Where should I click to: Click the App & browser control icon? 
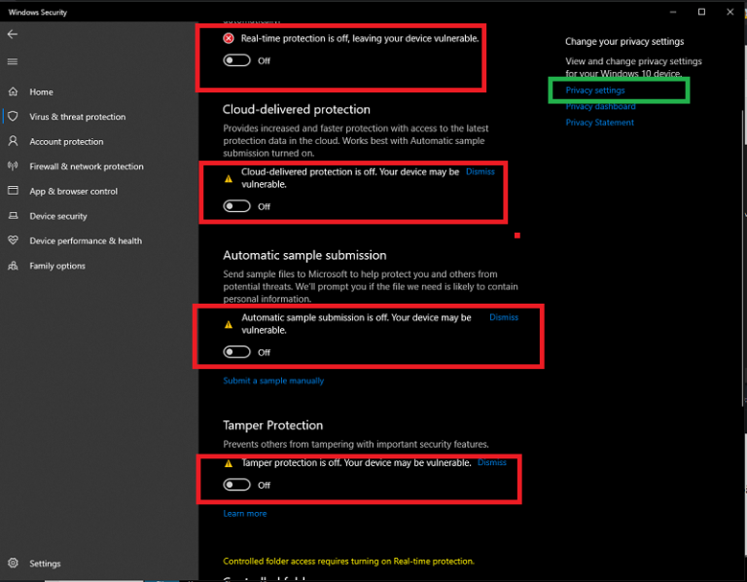coord(13,192)
